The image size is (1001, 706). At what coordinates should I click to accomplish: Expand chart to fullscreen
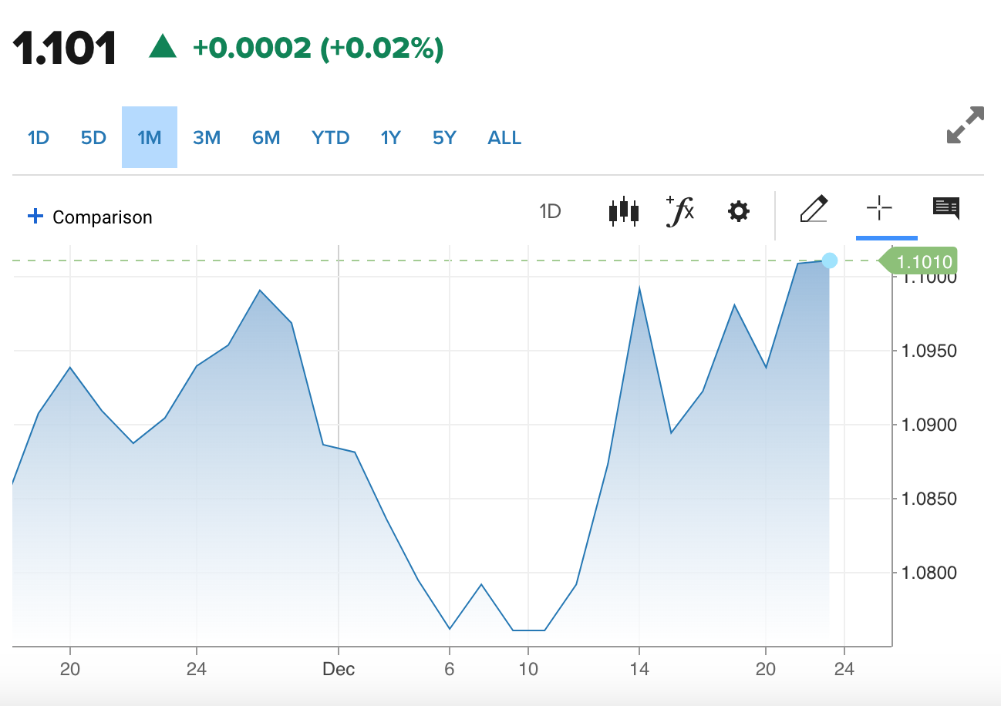point(965,125)
